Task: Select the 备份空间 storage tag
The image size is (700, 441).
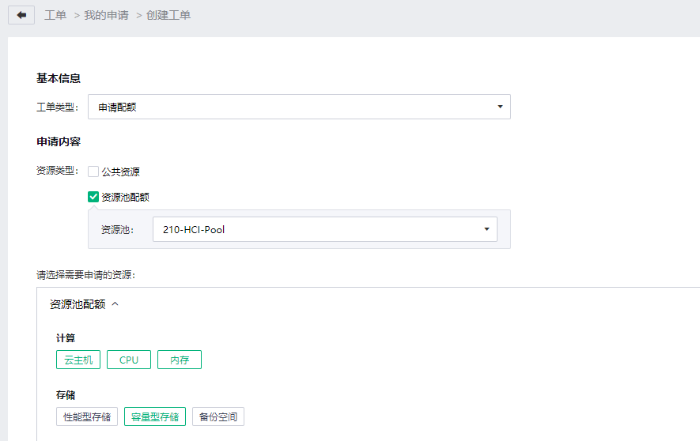Action: coord(218,417)
